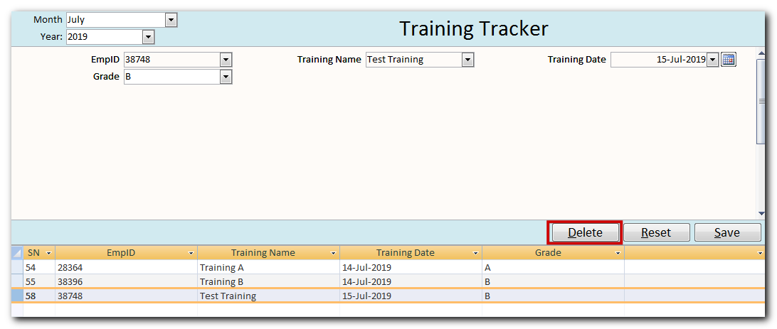777x329 pixels.
Task: Select the row selector for SN 58
Action: (x=17, y=296)
